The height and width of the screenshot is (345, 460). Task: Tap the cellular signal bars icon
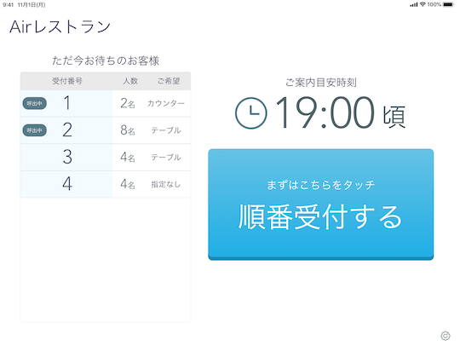tap(414, 5)
